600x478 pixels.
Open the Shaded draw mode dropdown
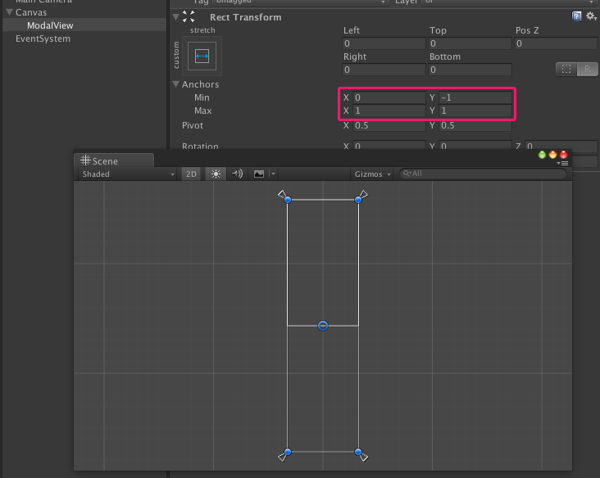(127, 174)
